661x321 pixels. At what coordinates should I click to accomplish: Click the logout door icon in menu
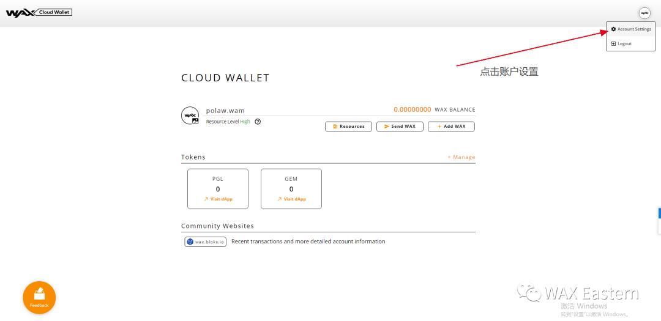pos(613,43)
